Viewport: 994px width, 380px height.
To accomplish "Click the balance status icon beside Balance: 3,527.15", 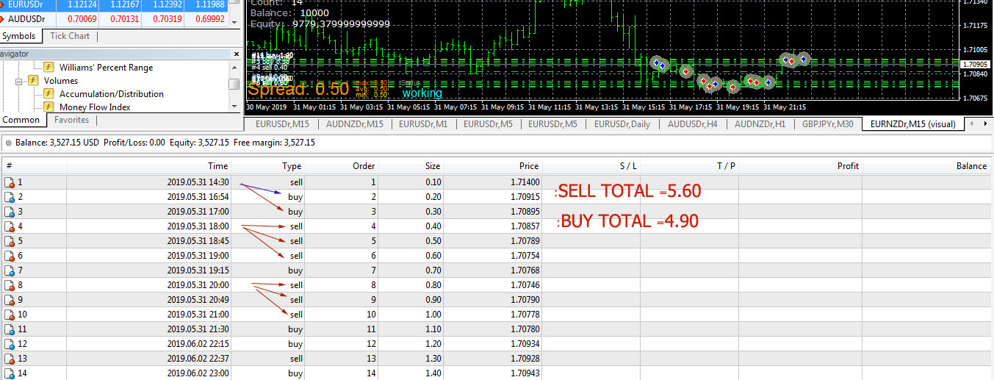I will tap(8, 143).
